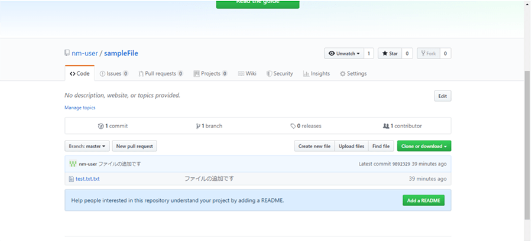Switch to the Wiki tab
Viewport: 532px width, 241px height.
247,74
